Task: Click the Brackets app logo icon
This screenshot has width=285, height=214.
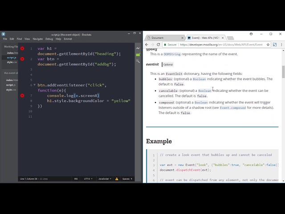Action: 3,34
